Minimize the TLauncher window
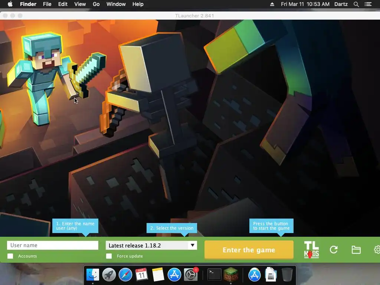The image size is (380, 285). click(x=13, y=16)
